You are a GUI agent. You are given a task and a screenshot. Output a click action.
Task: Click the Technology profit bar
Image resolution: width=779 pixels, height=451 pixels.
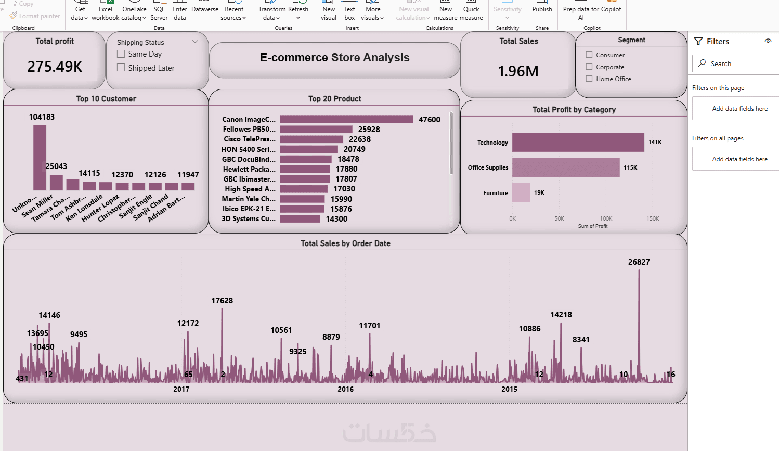(578, 142)
